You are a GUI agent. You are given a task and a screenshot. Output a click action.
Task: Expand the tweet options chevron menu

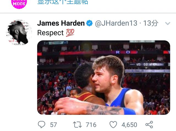[x=168, y=24]
